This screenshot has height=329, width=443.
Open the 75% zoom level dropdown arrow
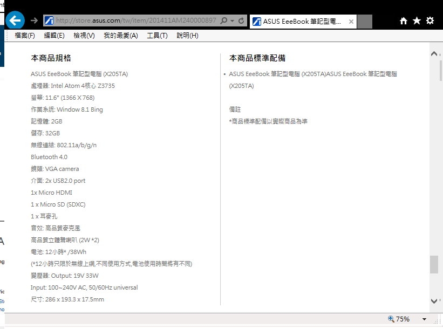(424, 319)
